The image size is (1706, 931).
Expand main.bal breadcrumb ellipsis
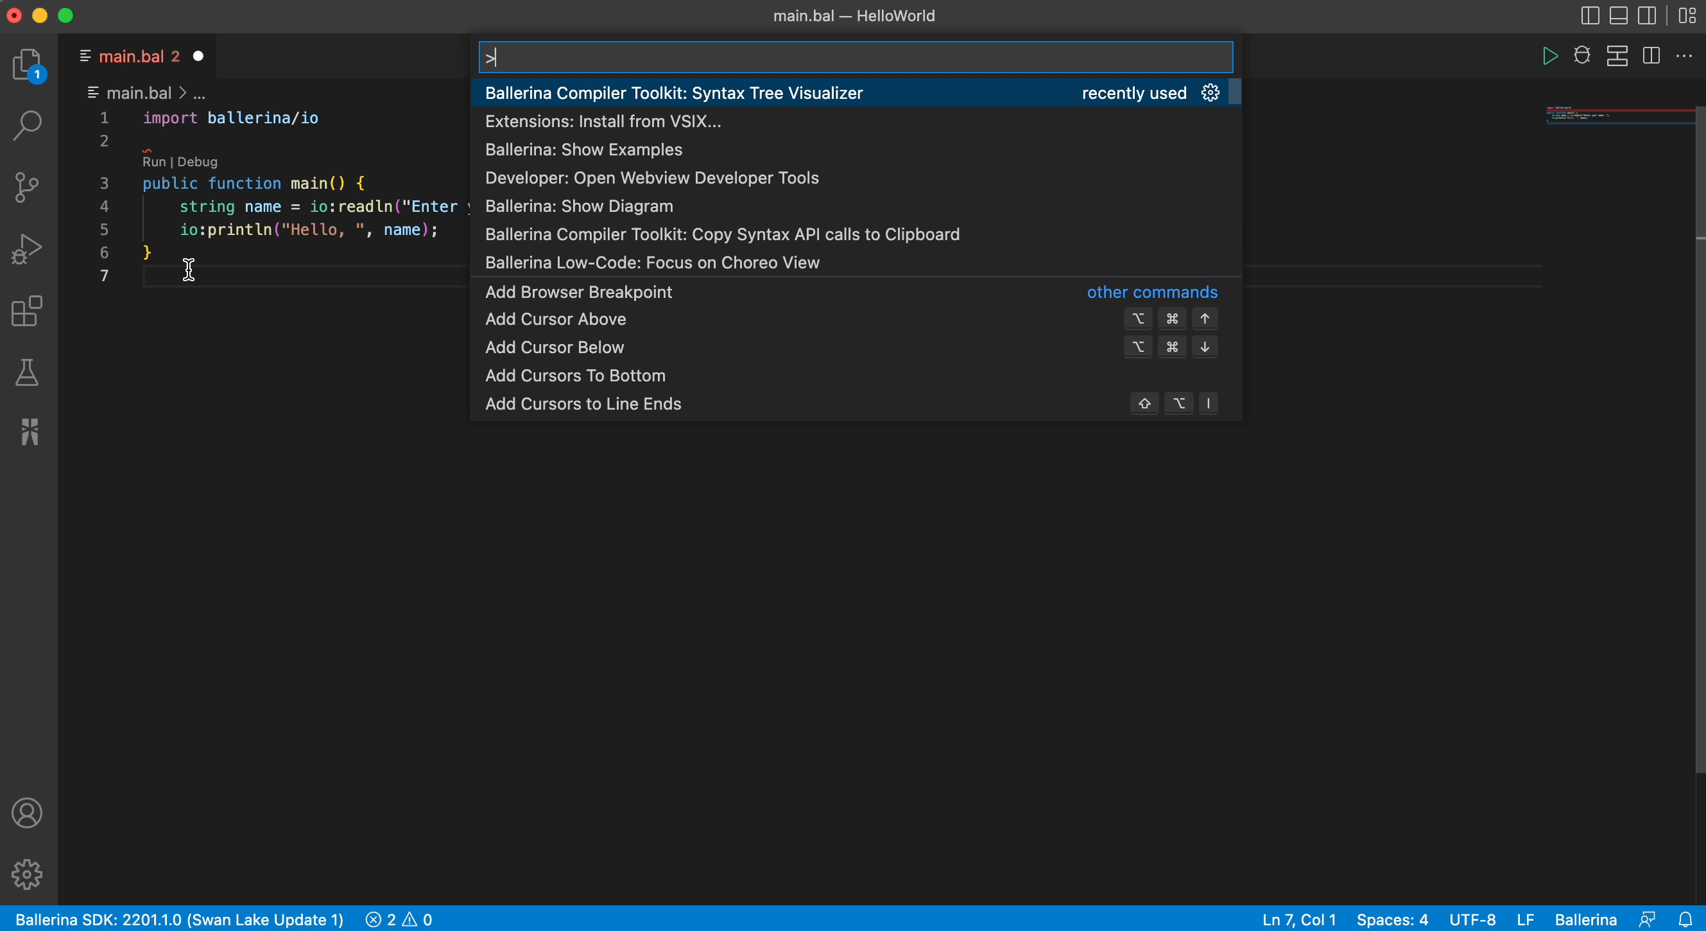(199, 94)
